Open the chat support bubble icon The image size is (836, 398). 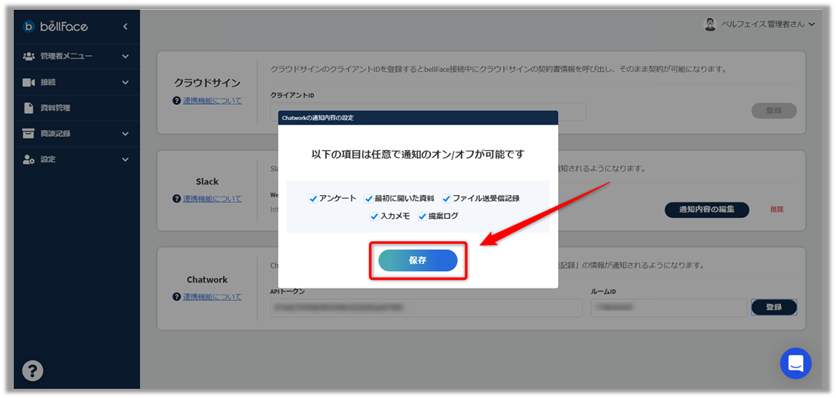tap(795, 364)
